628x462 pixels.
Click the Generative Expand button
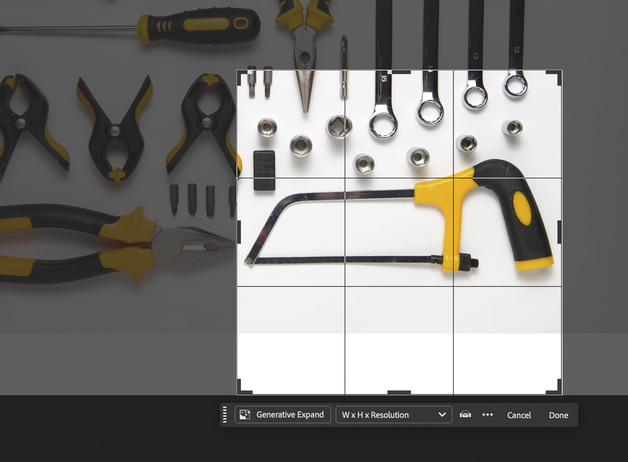coord(283,415)
